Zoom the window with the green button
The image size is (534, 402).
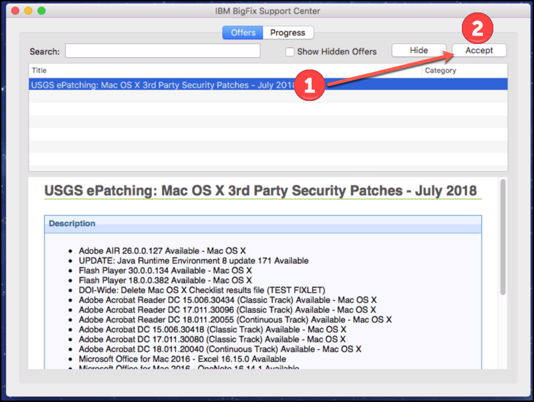pyautogui.click(x=41, y=10)
